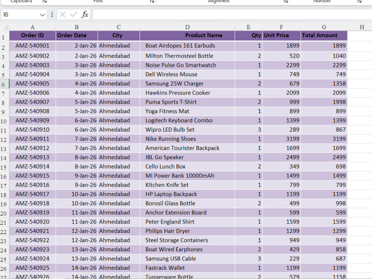Click Samsung USB Cable cell
Viewport: 372px width, 279px height.
click(x=187, y=259)
